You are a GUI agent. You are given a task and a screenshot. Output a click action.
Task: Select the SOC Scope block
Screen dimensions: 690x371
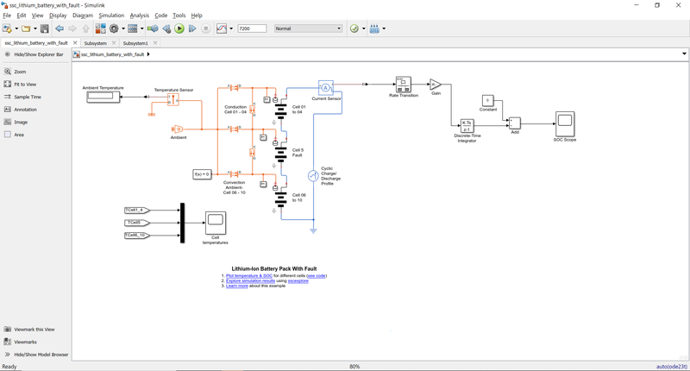coord(565,124)
